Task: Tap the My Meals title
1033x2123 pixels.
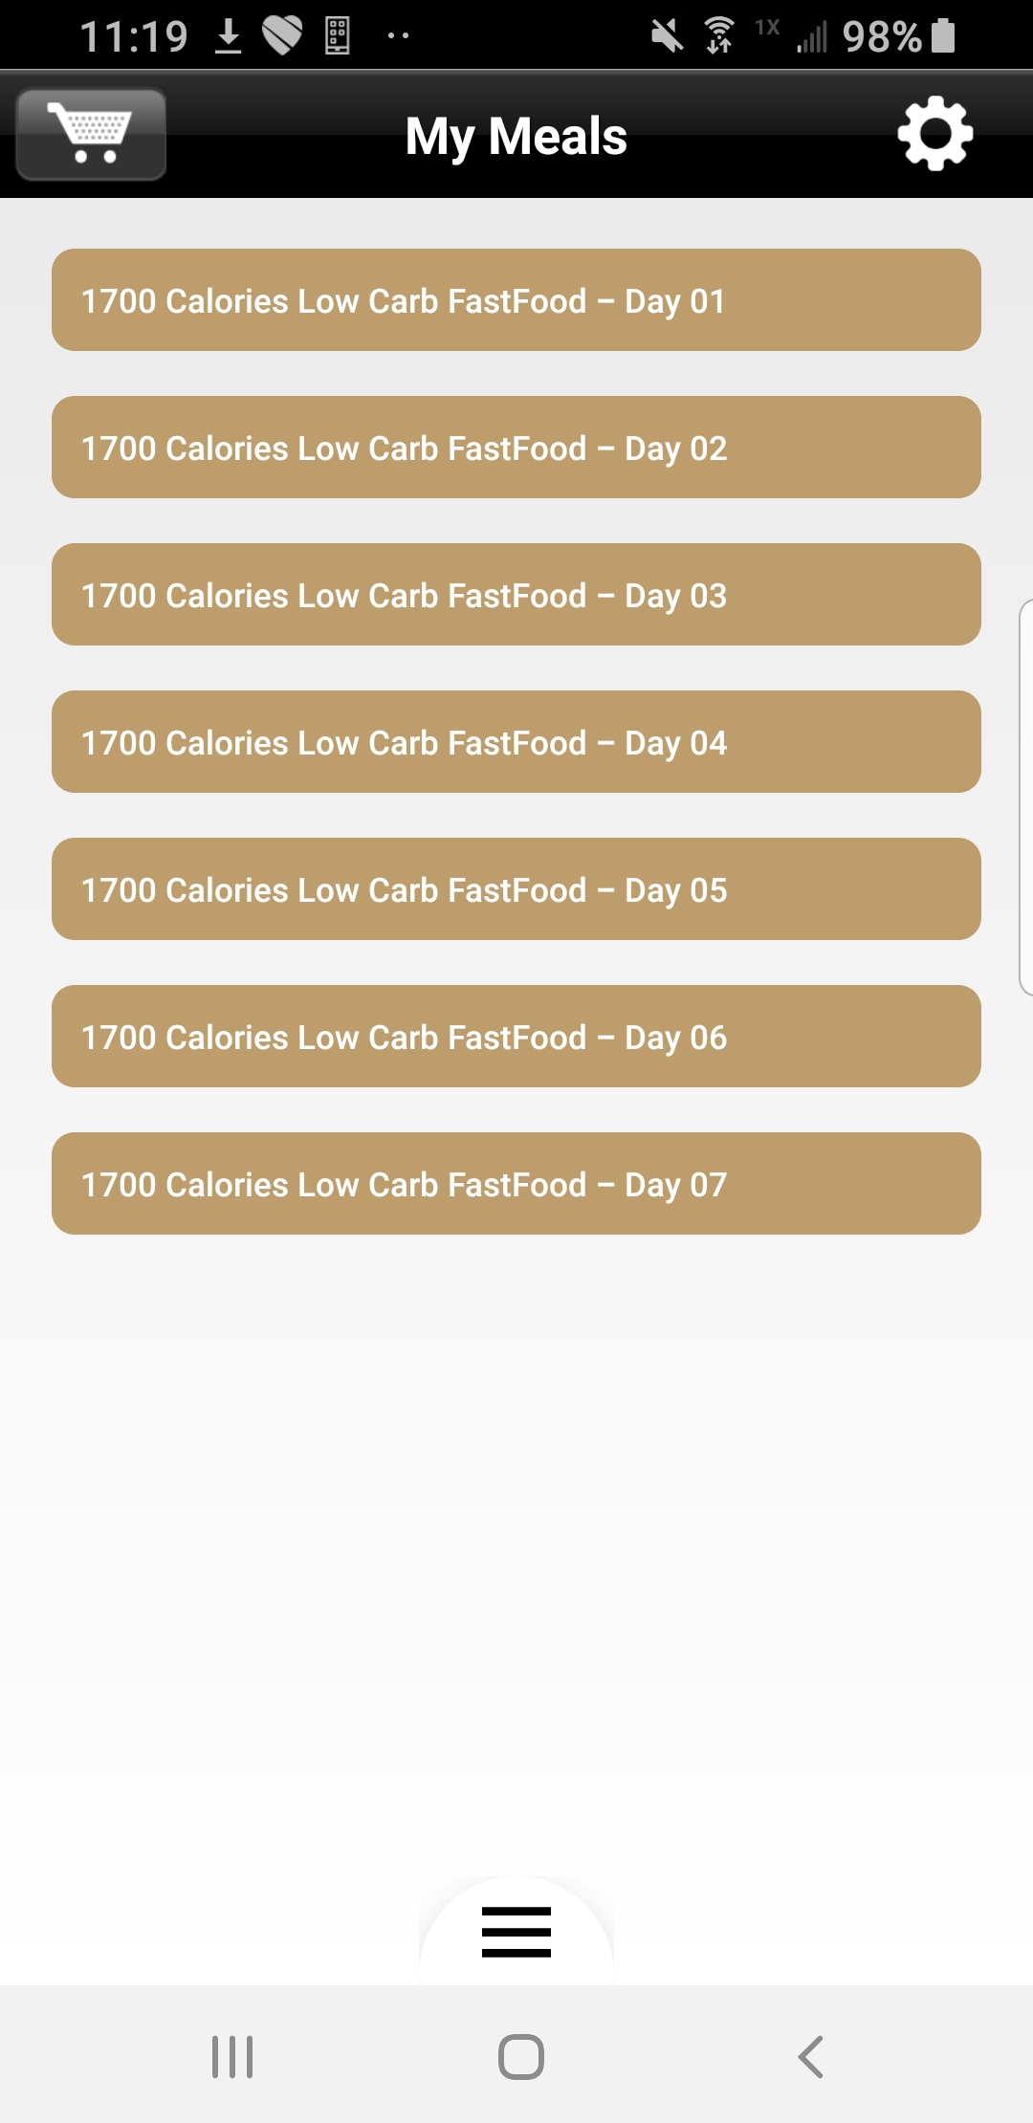Action: (x=516, y=136)
